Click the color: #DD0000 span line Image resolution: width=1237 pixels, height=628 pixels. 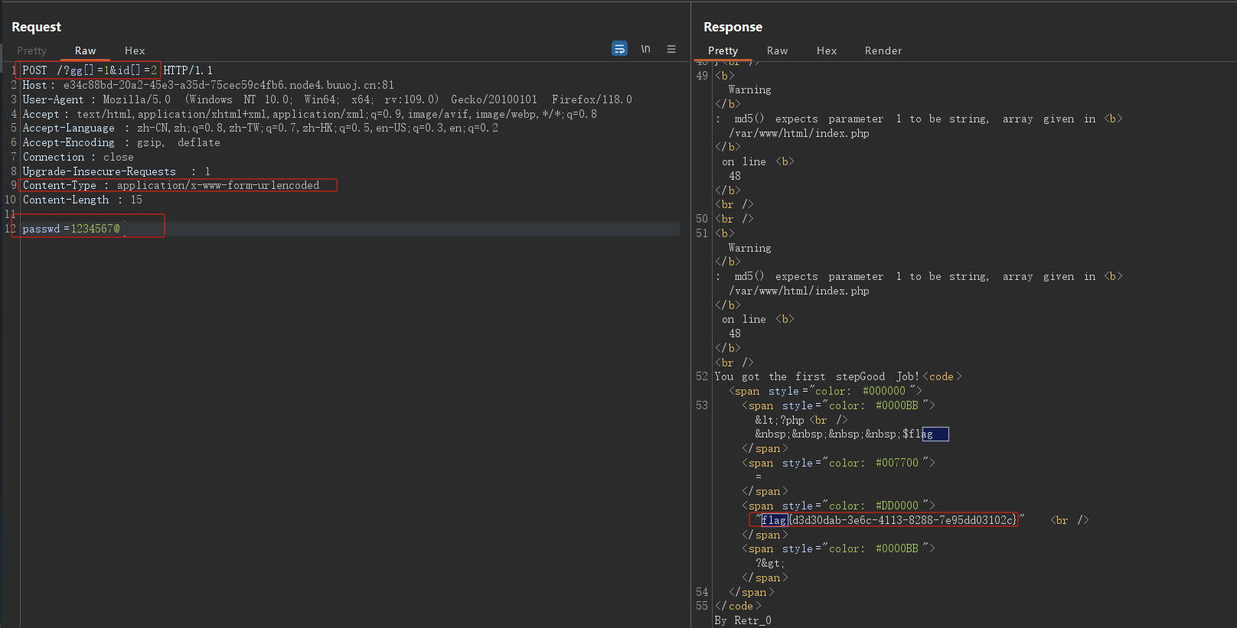point(838,506)
